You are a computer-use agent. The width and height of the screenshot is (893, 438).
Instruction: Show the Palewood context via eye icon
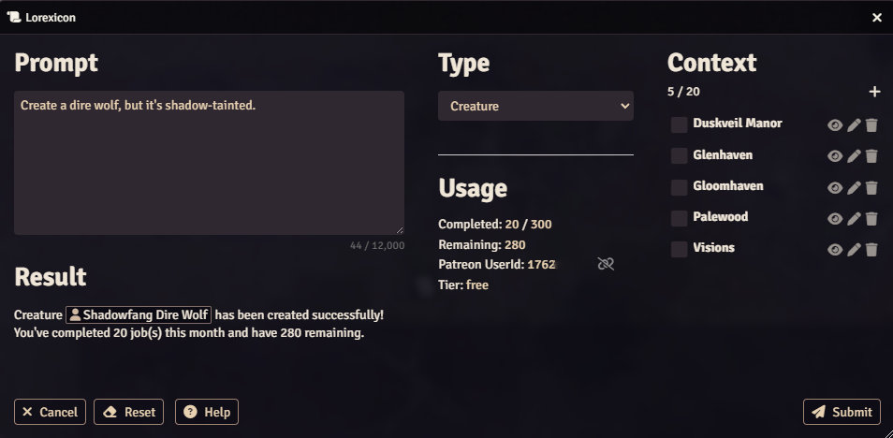click(835, 219)
